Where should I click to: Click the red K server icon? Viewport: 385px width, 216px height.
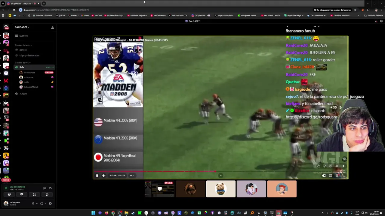pos(6,81)
